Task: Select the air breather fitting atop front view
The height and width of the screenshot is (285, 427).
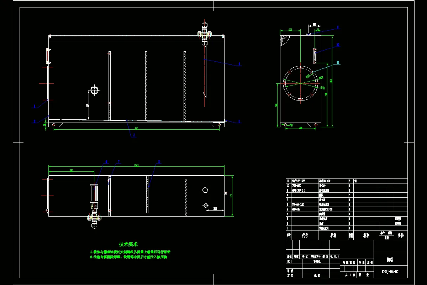Action: point(204,34)
